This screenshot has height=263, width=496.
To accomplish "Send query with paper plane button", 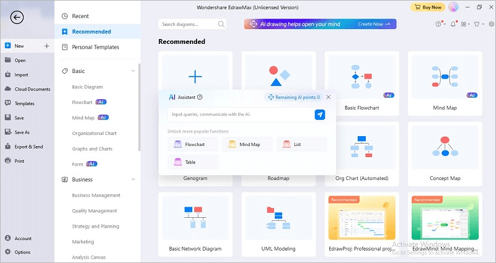I will [320, 114].
